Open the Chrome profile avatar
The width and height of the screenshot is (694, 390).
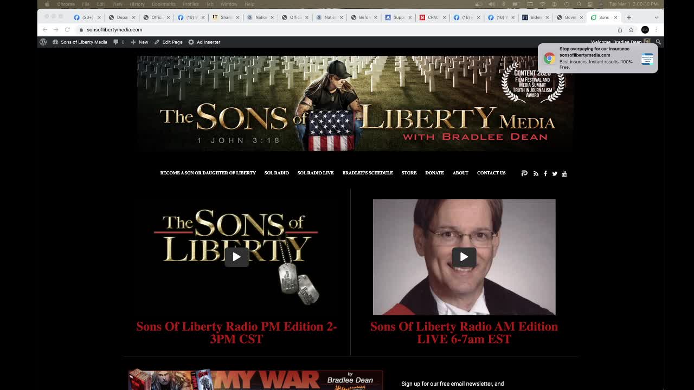(x=645, y=30)
